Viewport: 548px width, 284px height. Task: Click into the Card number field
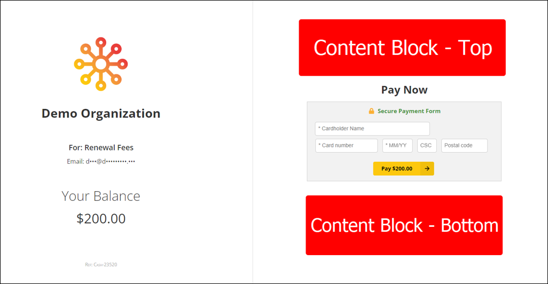pyautogui.click(x=346, y=146)
